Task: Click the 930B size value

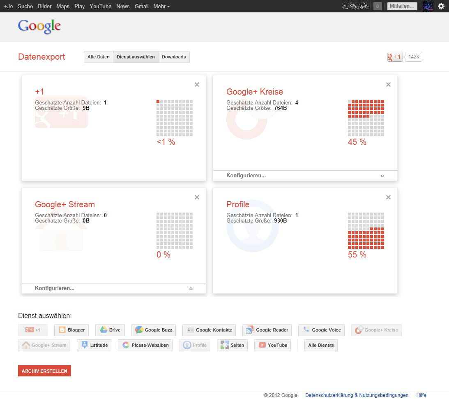Action: click(280, 221)
